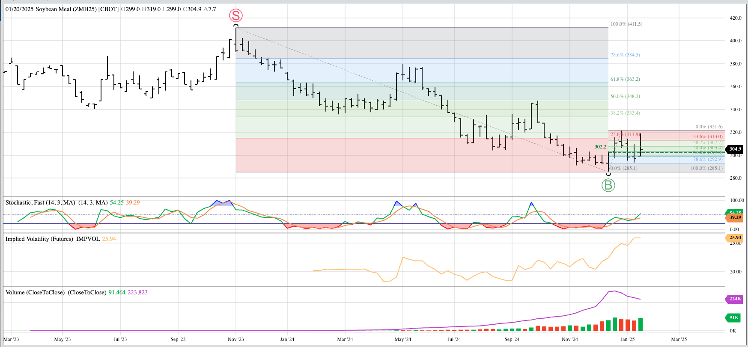The height and width of the screenshot is (347, 748).
Task: Click the 78.6% (384.5) blue retracement label
Action: point(625,55)
